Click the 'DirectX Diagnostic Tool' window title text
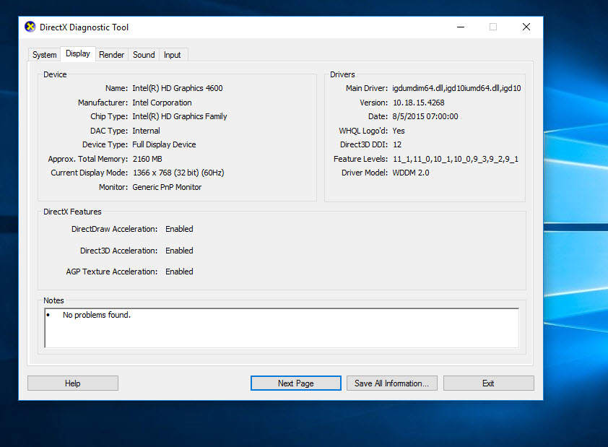 click(x=84, y=27)
